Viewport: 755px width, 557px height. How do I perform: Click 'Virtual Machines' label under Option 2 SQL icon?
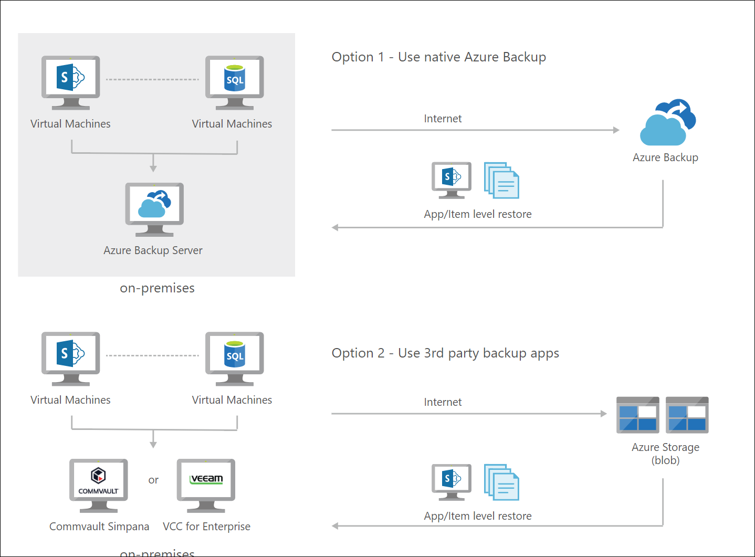click(232, 400)
